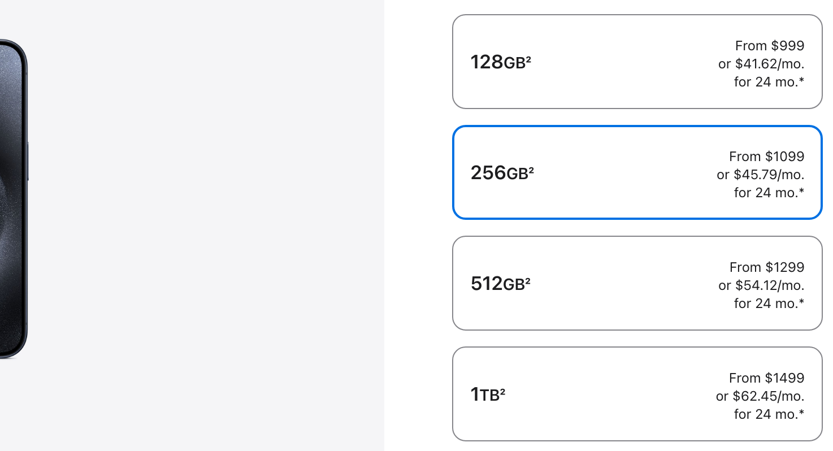Choose the 1TB storage option

tap(637, 394)
